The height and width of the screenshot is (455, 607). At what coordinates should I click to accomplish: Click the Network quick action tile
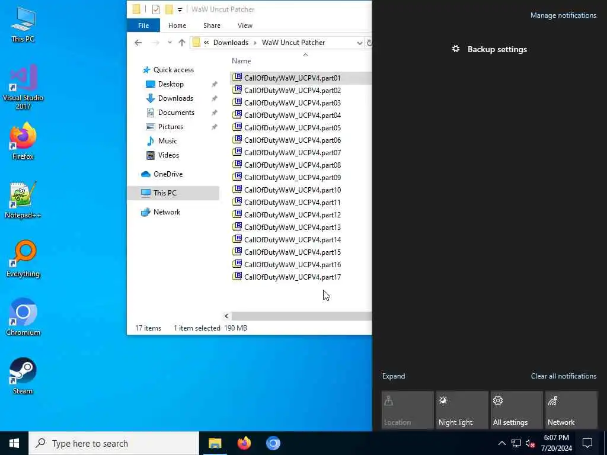pyautogui.click(x=571, y=411)
